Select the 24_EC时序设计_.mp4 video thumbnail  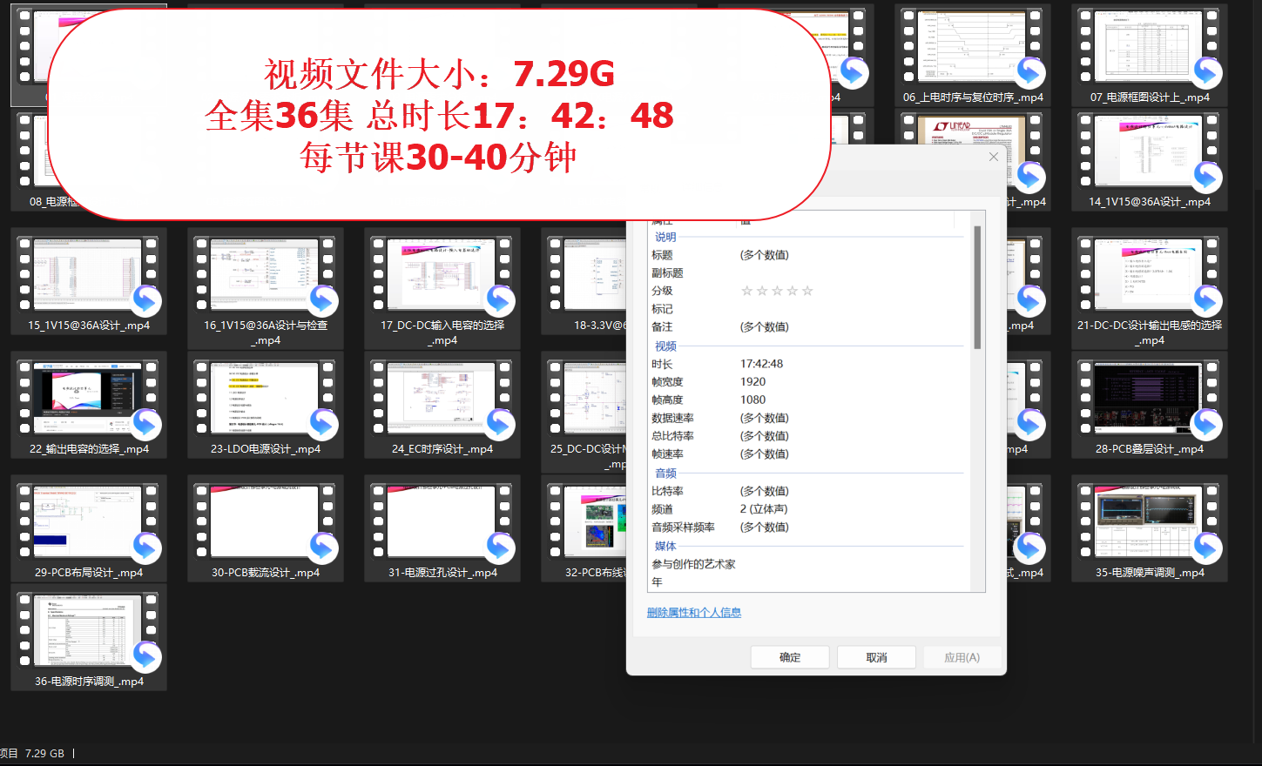pos(442,399)
